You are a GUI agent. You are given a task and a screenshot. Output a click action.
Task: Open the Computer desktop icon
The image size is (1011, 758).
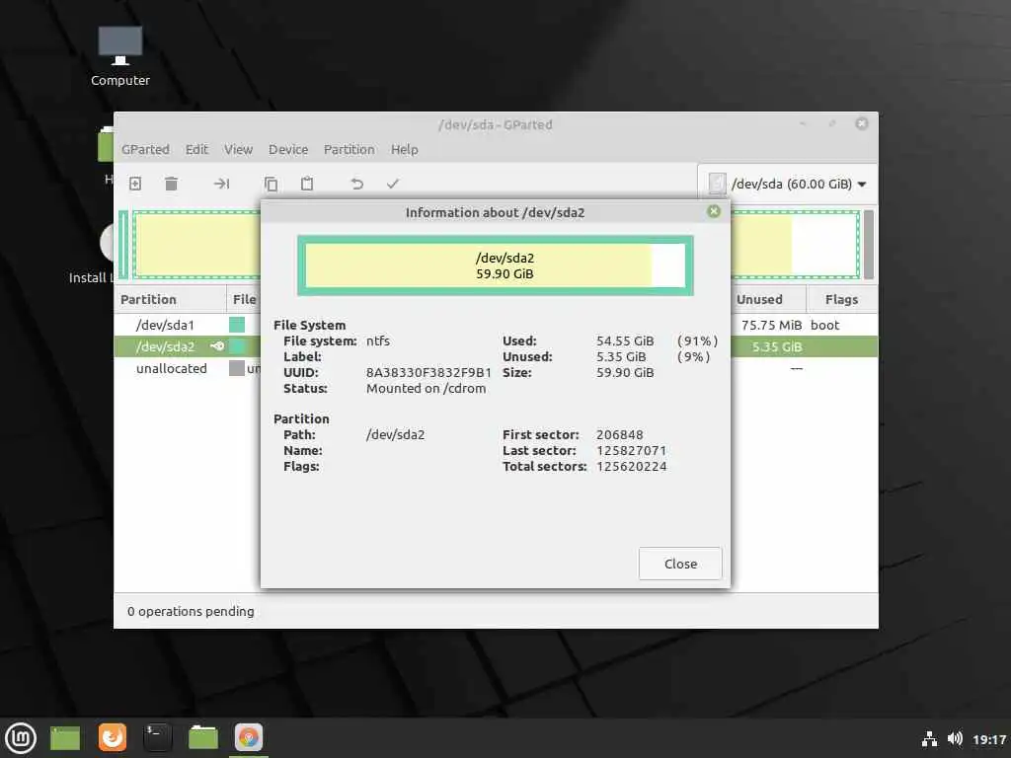(x=119, y=56)
